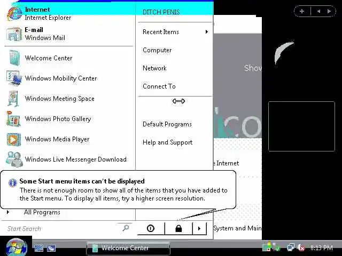Click Welcome Center taskbar button
This screenshot has width=342, height=256.
tap(128, 248)
